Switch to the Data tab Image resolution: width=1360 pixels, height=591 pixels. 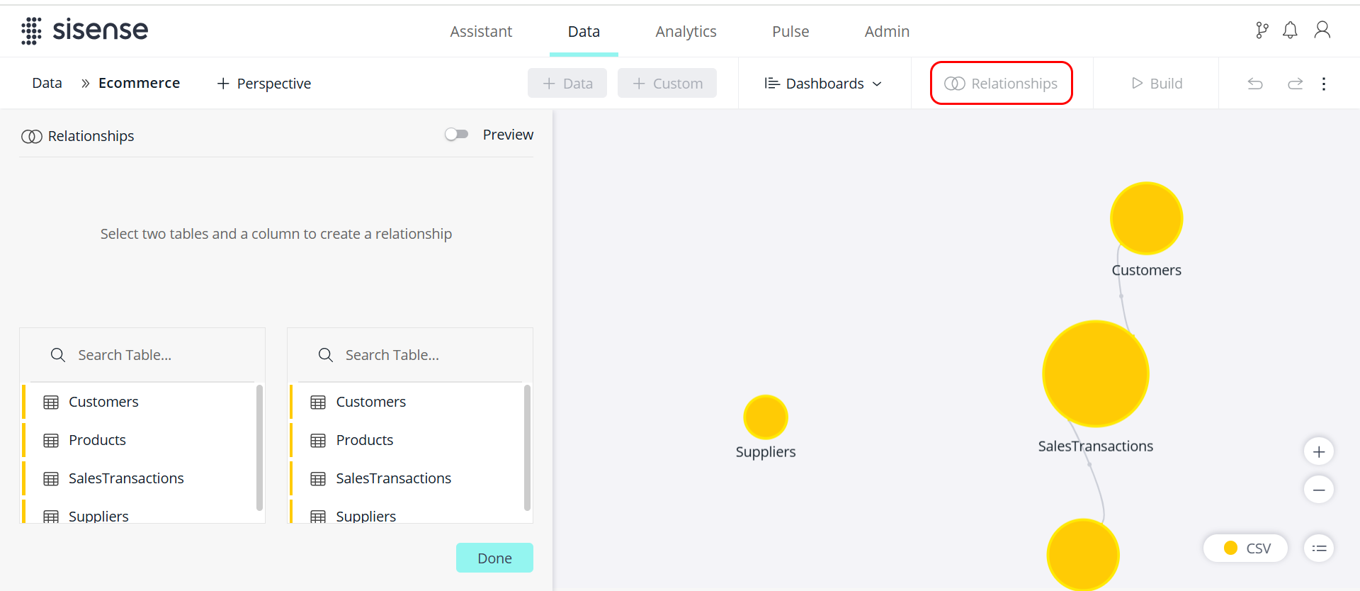[x=584, y=31]
